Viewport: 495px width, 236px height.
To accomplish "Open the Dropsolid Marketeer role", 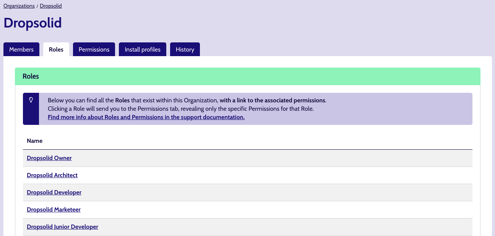I will (x=54, y=209).
